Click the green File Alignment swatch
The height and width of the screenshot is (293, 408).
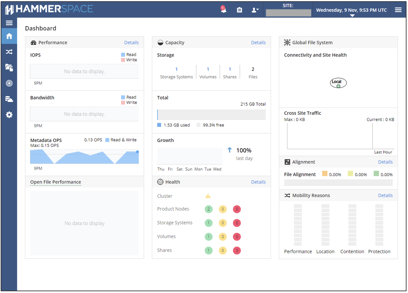(376, 174)
